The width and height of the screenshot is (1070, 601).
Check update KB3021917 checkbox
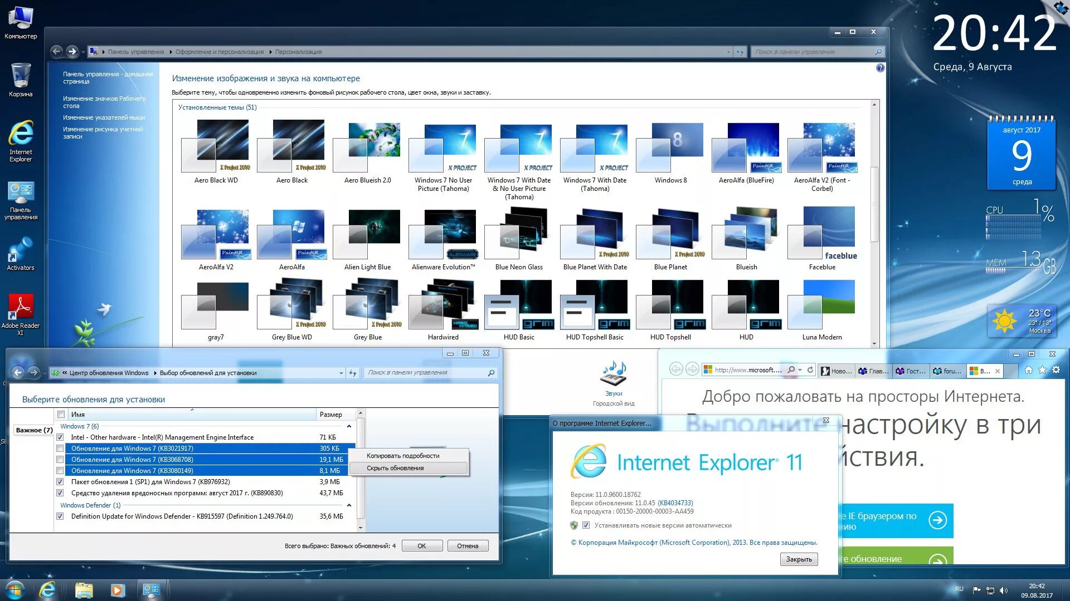(60, 449)
